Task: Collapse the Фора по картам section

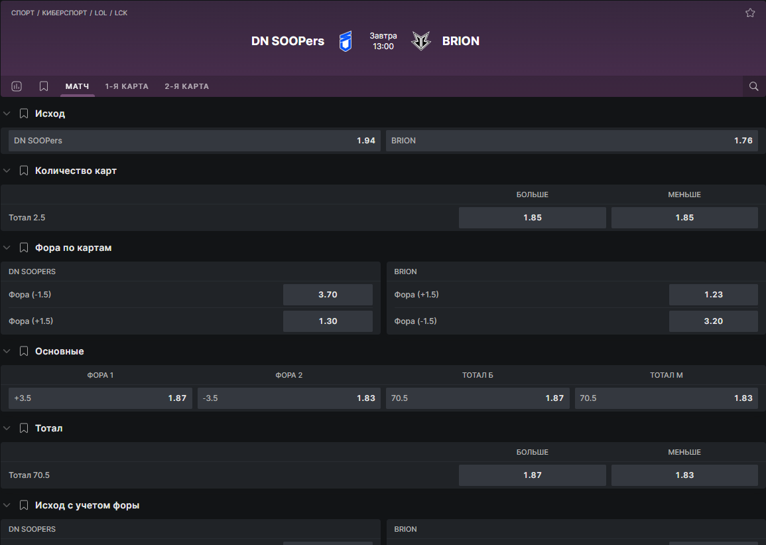Action: coord(7,248)
